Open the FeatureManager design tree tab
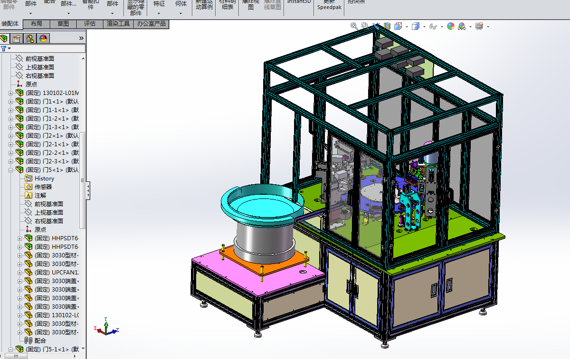The image size is (570, 359). 4,38
